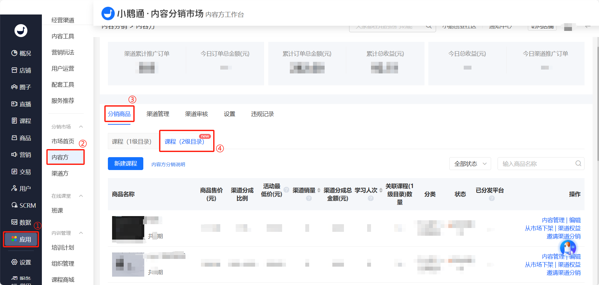Open 数据 in the dark sidebar
The image size is (599, 285).
click(x=21, y=222)
